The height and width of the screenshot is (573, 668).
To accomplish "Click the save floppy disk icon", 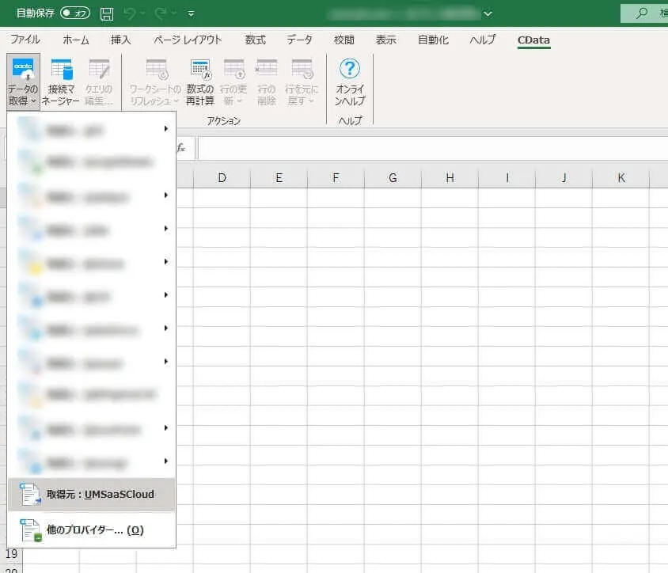I will coord(107,13).
